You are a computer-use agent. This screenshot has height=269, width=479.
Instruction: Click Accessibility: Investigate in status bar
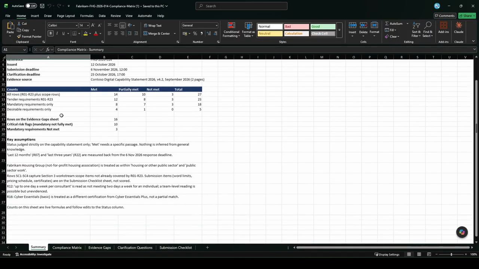coord(33,254)
